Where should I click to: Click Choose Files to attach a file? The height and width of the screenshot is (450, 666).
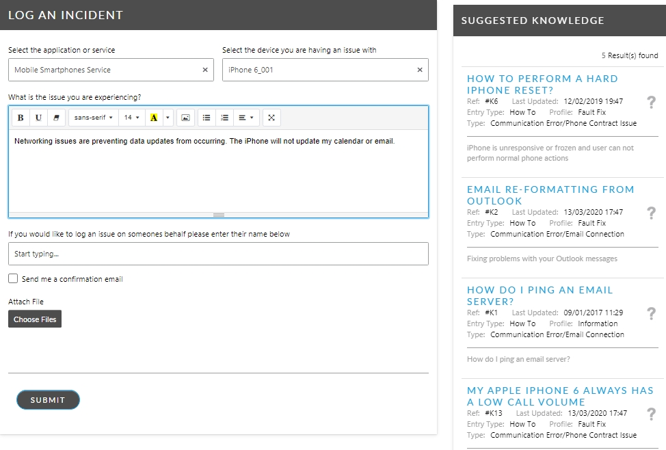pyautogui.click(x=35, y=319)
